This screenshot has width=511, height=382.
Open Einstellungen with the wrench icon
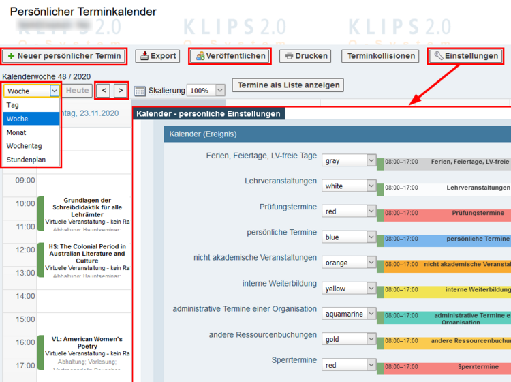(466, 56)
